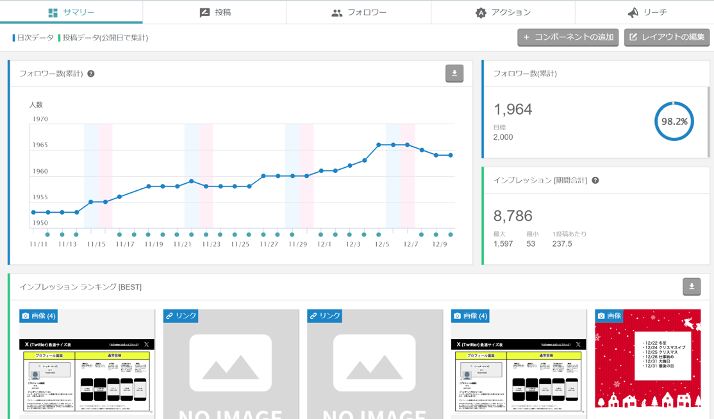Viewport: 714px width, 419px height.
Task: Download the フォロワー数(累計) chart data
Action: point(454,74)
